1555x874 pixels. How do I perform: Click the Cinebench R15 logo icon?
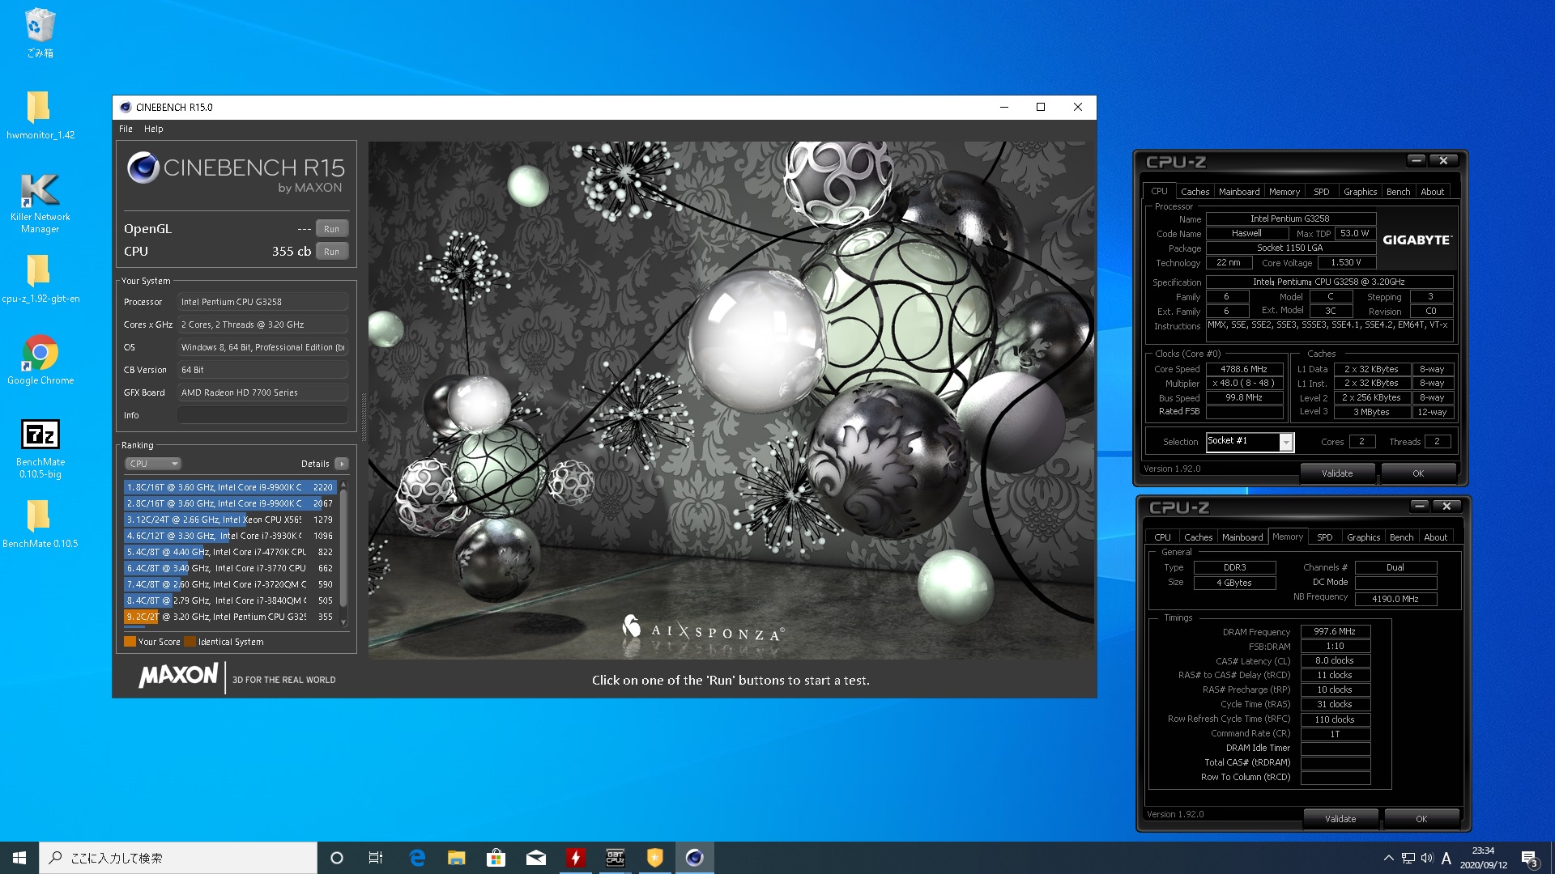pos(143,168)
